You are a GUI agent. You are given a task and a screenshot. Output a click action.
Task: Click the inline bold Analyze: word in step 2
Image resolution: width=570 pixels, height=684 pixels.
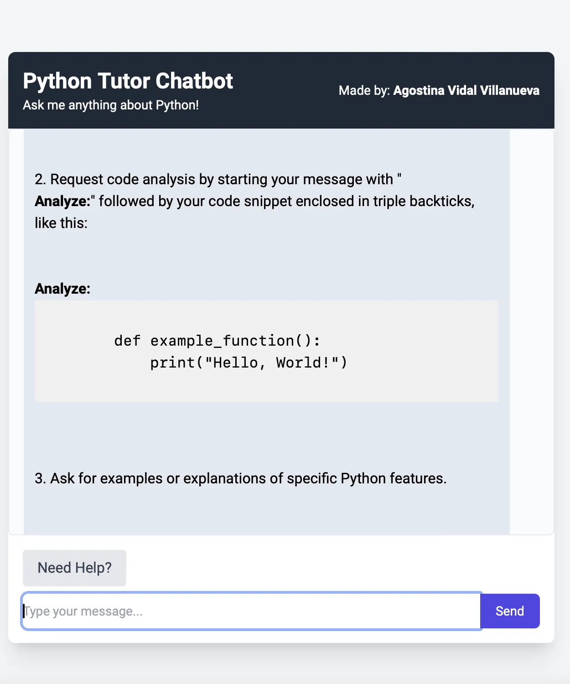[x=62, y=201]
